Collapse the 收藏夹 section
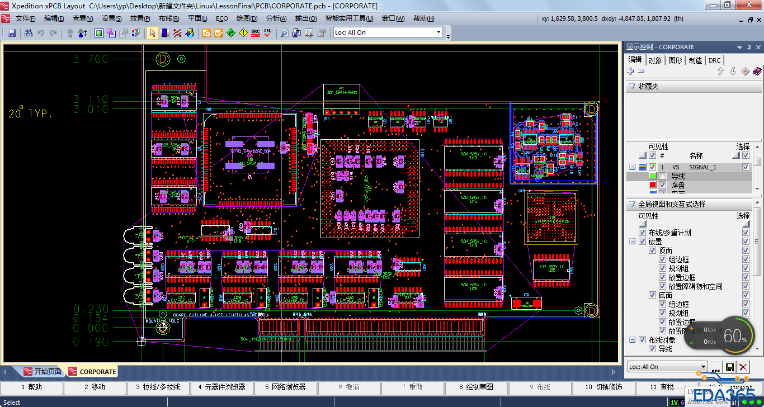764x407 pixels. click(632, 87)
